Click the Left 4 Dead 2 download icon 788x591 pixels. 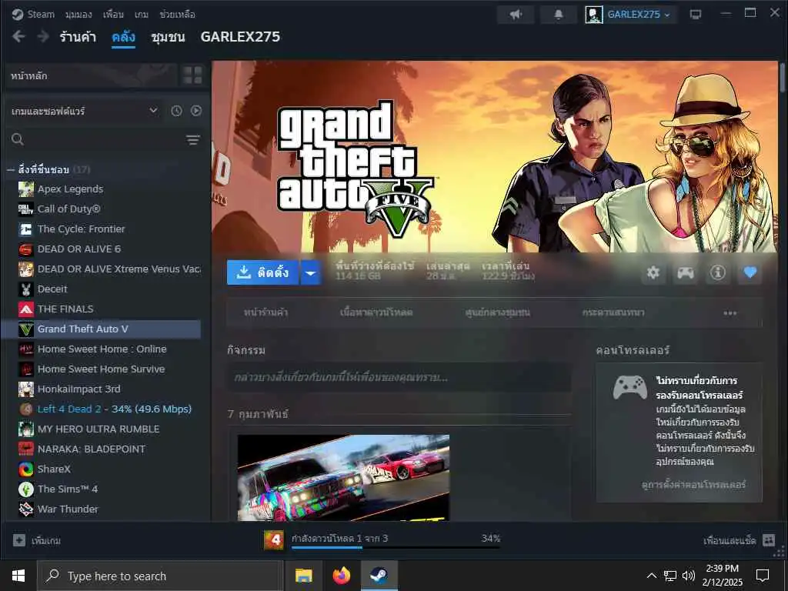click(26, 409)
